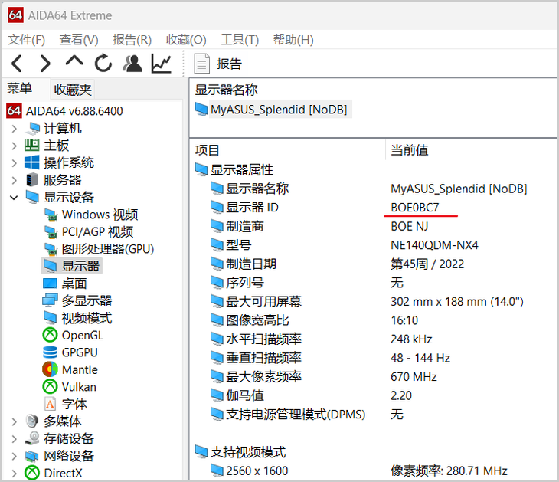This screenshot has height=482, width=559.
Task: Expand the 多媒体 tree node
Action: point(14,421)
